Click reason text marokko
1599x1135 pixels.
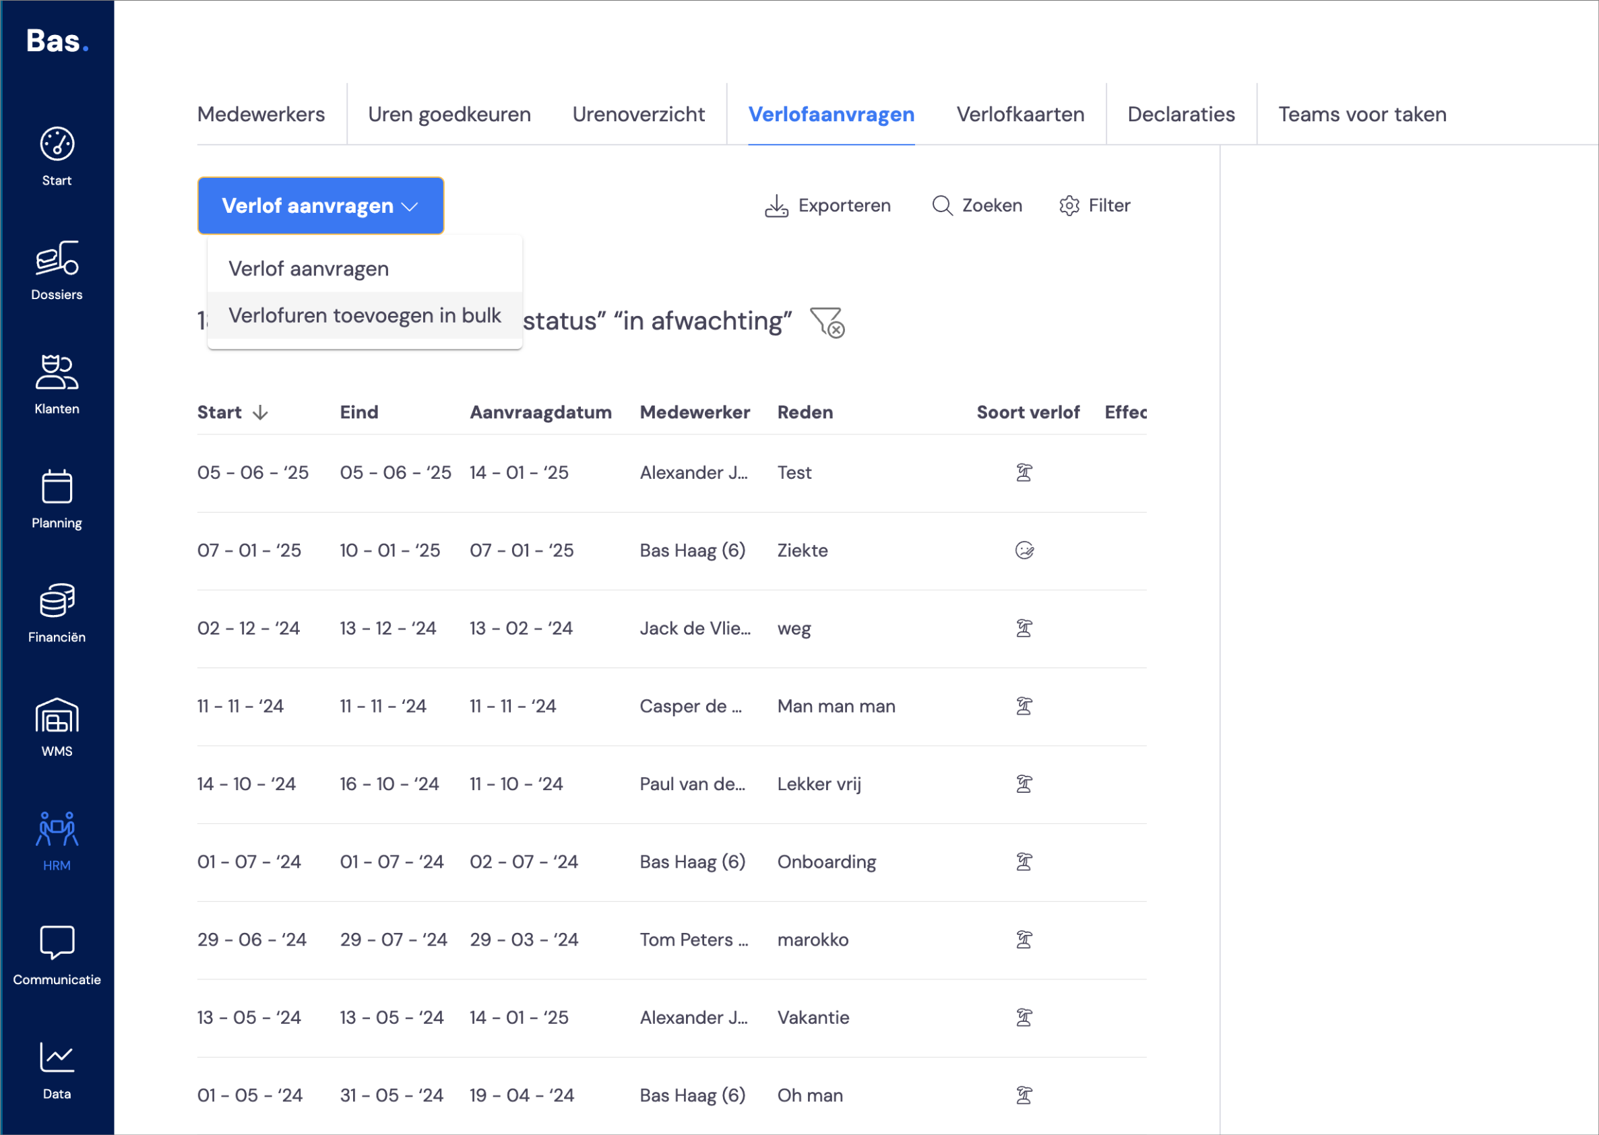tap(813, 940)
